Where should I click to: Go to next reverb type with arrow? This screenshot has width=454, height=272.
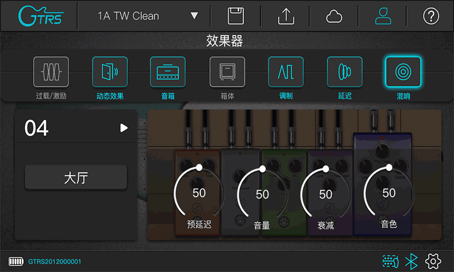(x=124, y=127)
